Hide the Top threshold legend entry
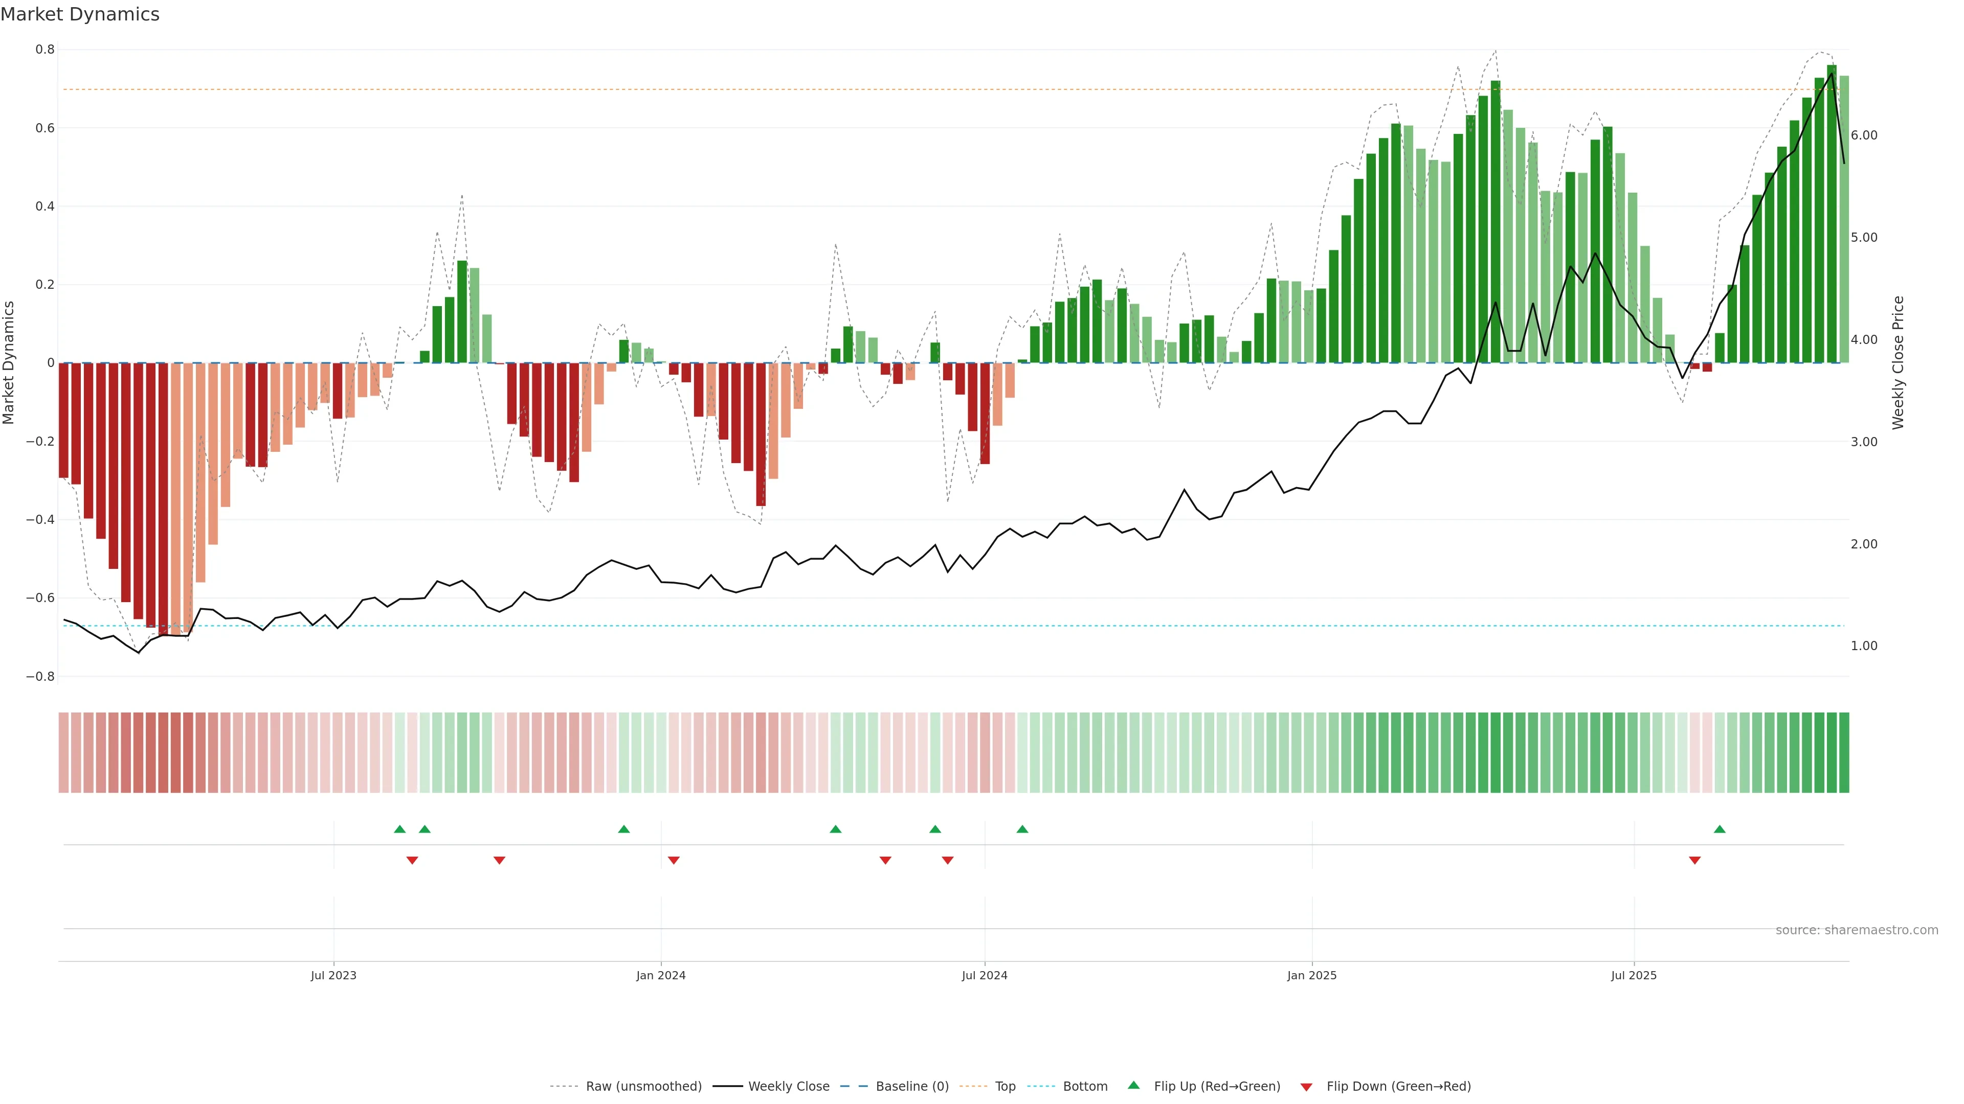Image resolution: width=1964 pixels, height=1104 pixels. (1005, 1087)
